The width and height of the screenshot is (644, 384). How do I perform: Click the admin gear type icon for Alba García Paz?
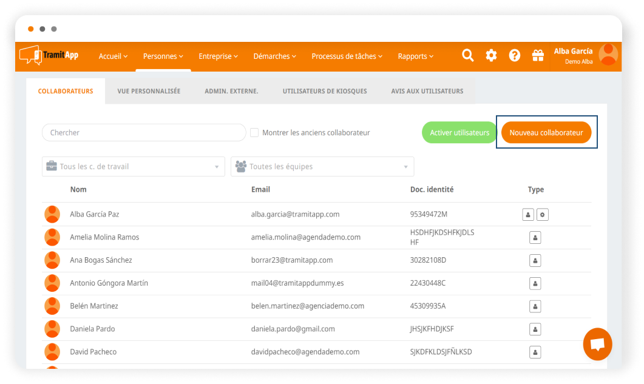(x=543, y=214)
